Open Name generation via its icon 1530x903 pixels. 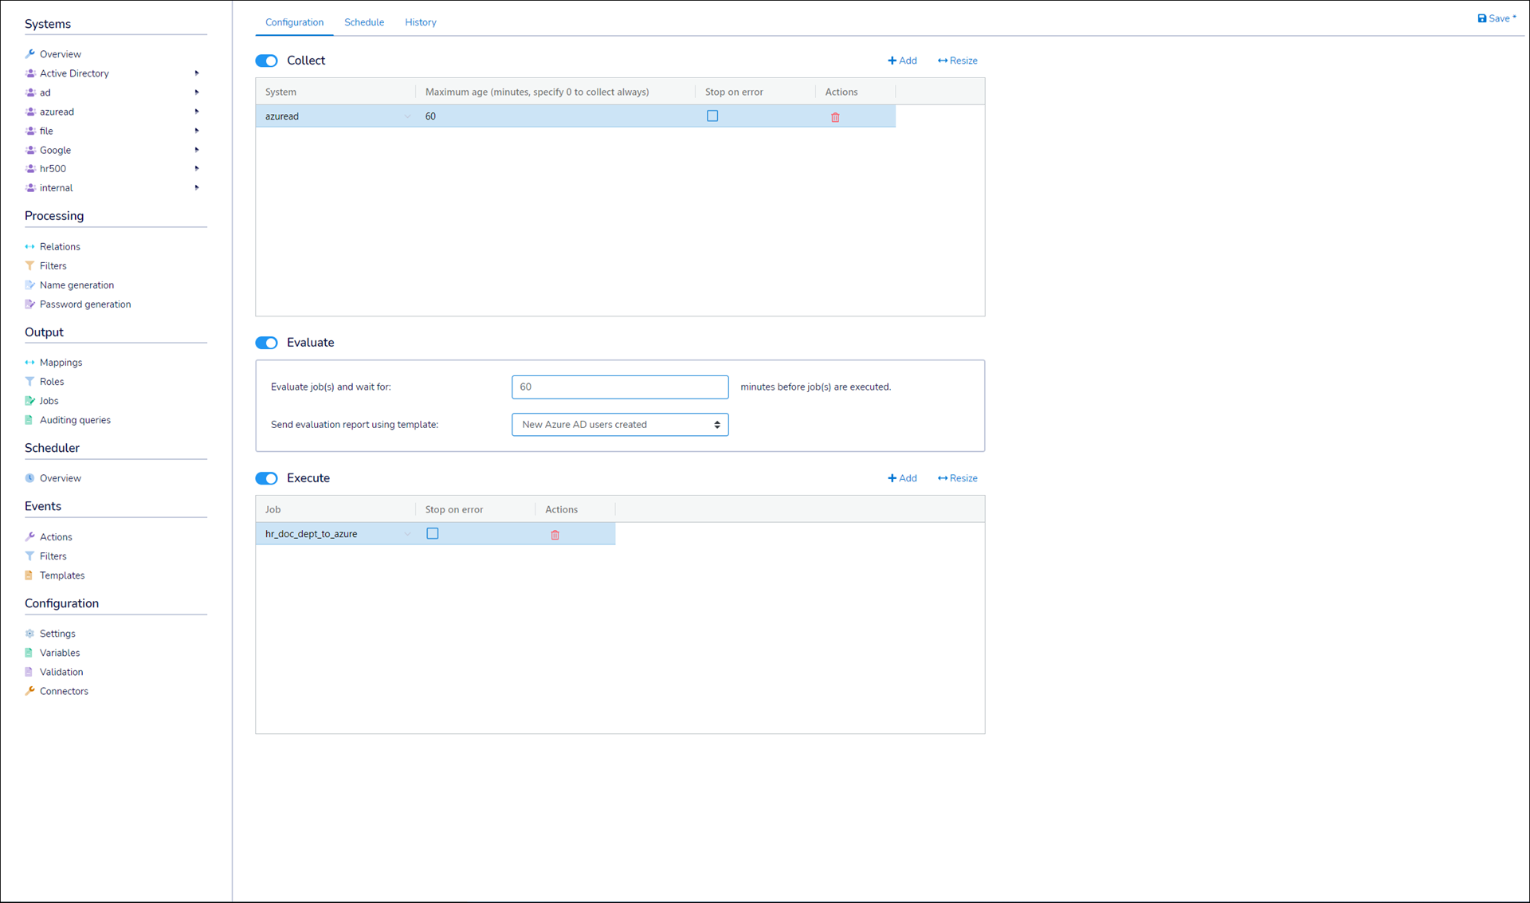tap(29, 285)
